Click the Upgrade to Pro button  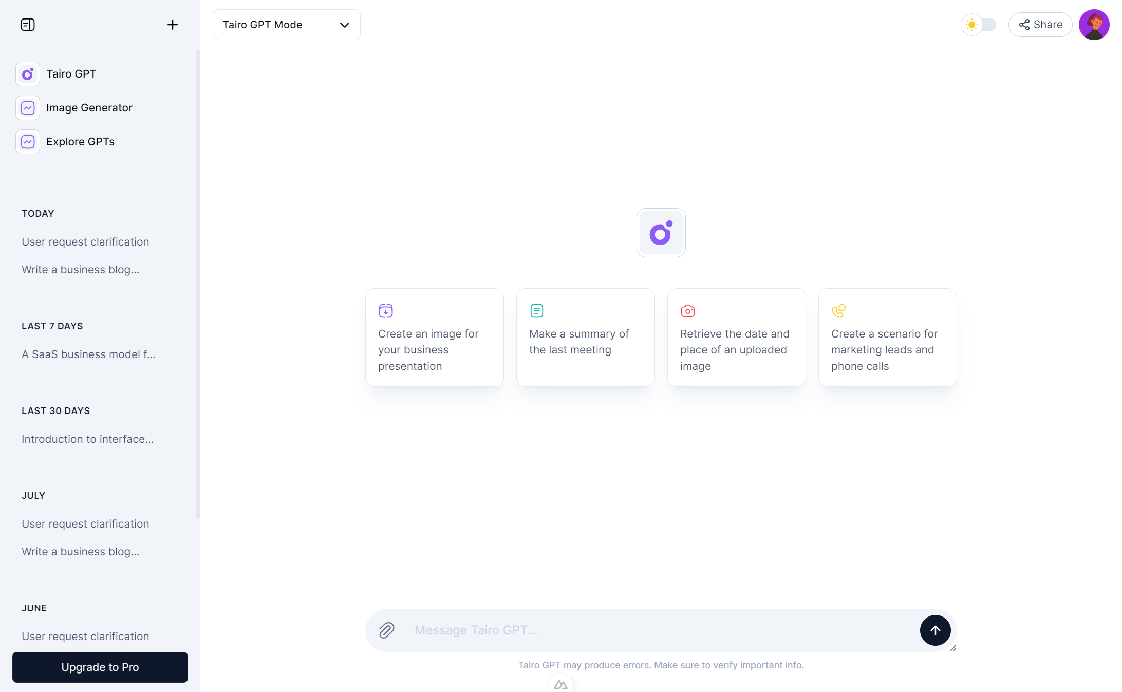(x=100, y=667)
